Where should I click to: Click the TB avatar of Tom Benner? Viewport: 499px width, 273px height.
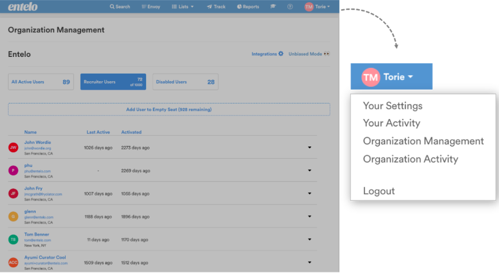point(13,239)
